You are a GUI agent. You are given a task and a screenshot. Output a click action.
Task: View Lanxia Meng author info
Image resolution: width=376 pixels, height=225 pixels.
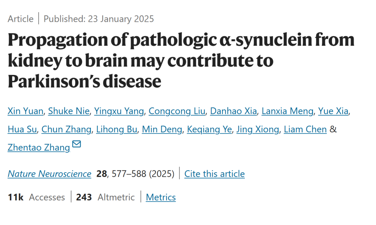pyautogui.click(x=288, y=111)
